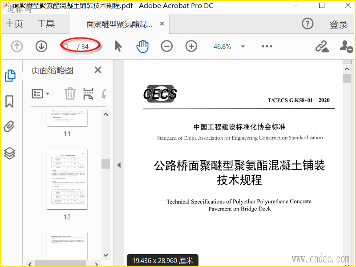The image size is (356, 267).
Task: Select page 12 thumbnail
Action: pos(67,179)
